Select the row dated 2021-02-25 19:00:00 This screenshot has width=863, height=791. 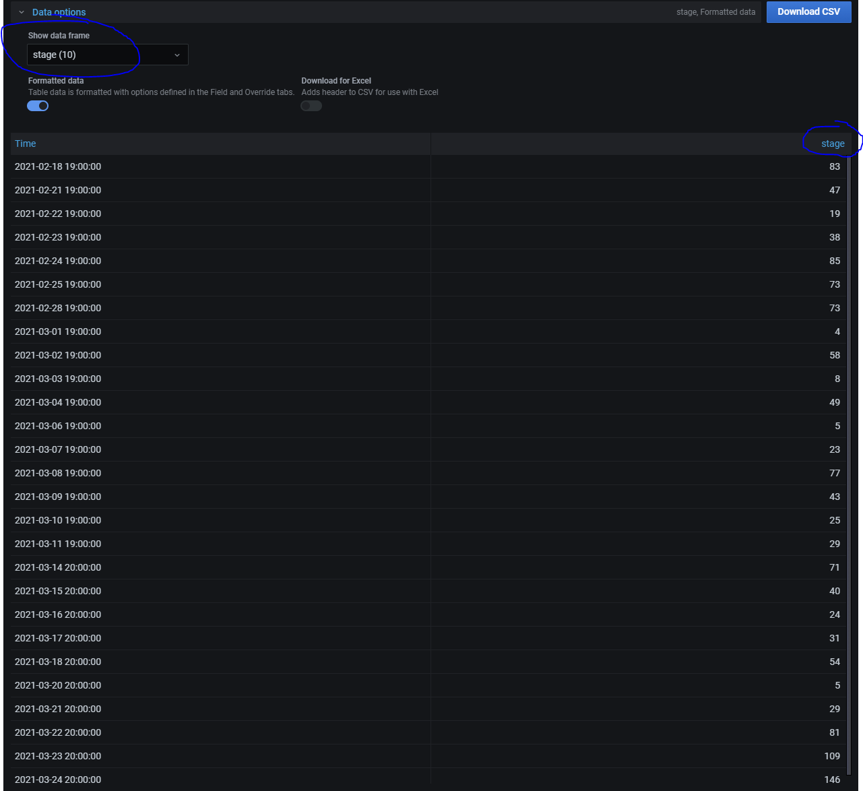269,284
